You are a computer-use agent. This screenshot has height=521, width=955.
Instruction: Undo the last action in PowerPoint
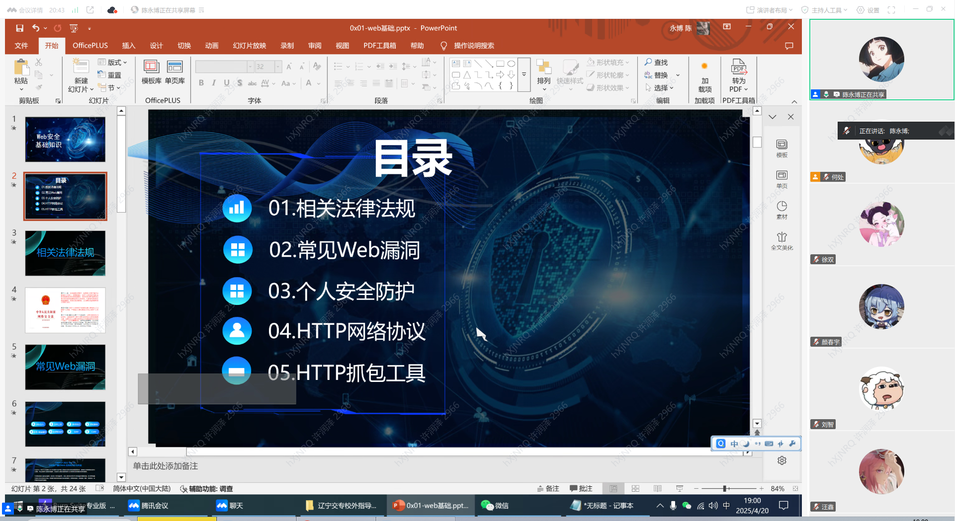(x=36, y=28)
